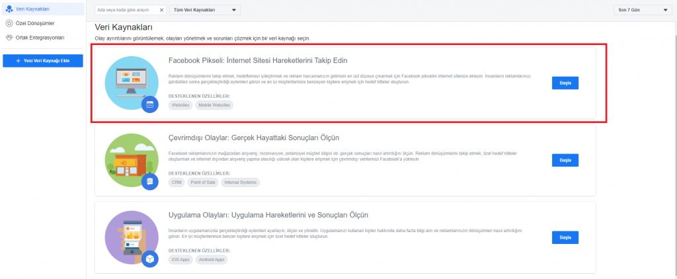Click the 'Olay ayrıntılarını görüntülemek' description line
Image resolution: width=677 pixels, height=279 pixels.
click(202, 38)
